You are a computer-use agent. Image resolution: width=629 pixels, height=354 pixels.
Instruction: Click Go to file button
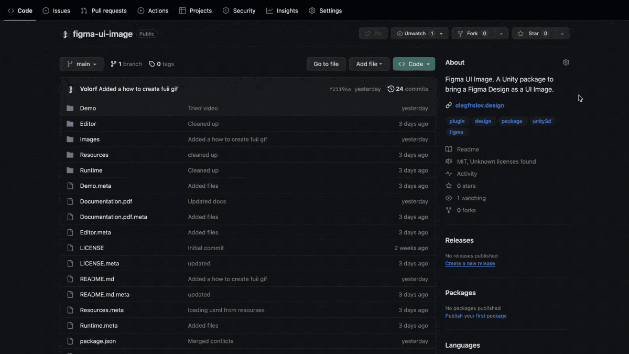[326, 64]
